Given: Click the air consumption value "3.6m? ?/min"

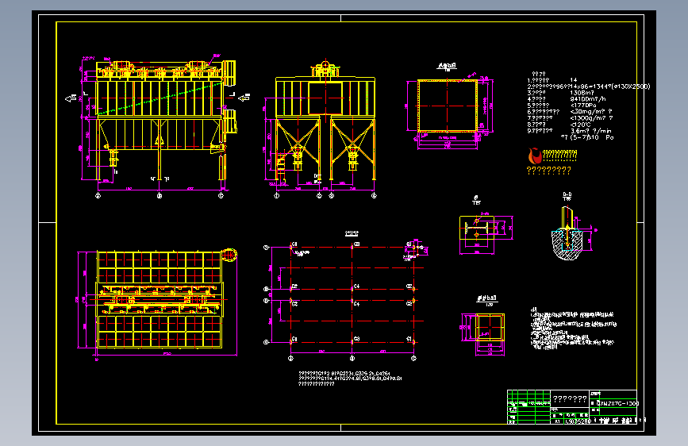Looking at the screenshot, I should (x=590, y=131).
